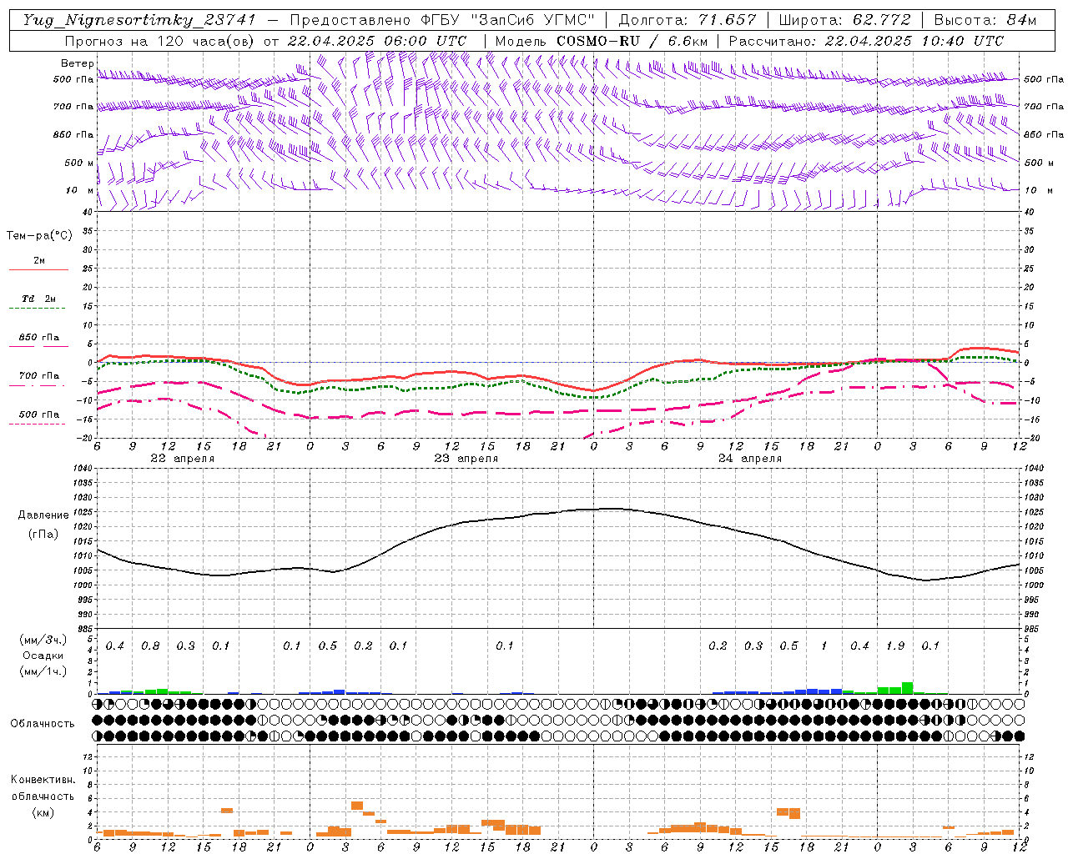The width and height of the screenshot is (1068, 854).
Task: Click the 22 апреля date label
Action: pos(182,459)
